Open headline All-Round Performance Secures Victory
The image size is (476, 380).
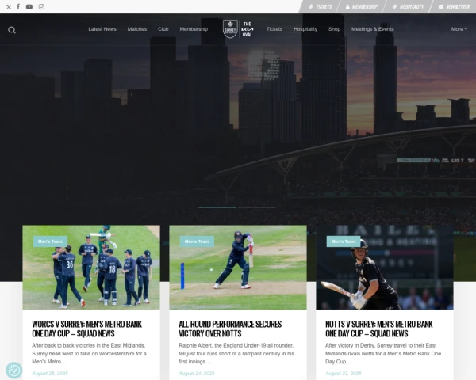[x=230, y=329]
